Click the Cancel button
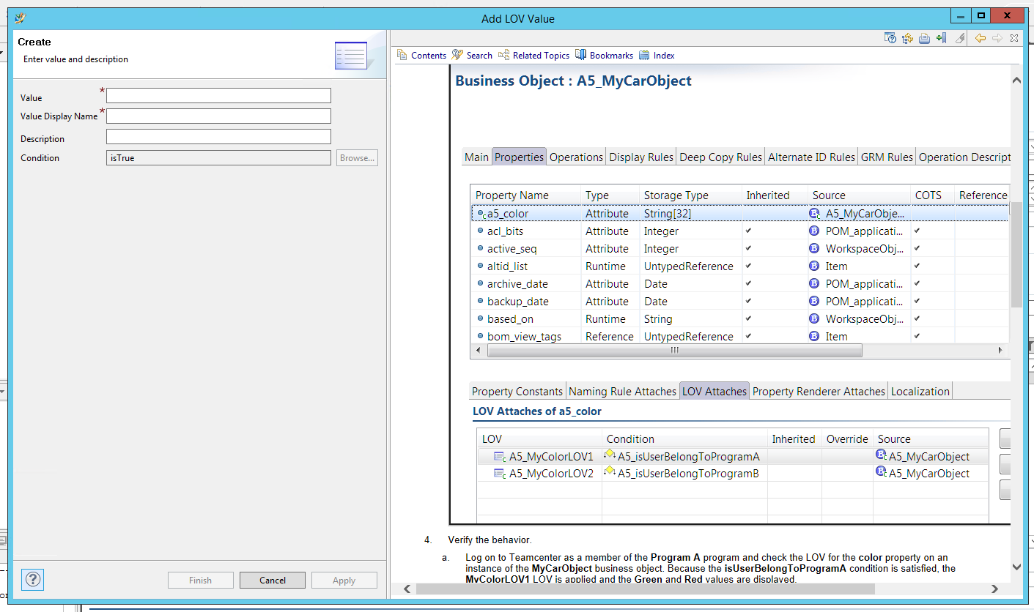This screenshot has width=1034, height=612. pyautogui.click(x=273, y=580)
